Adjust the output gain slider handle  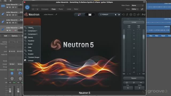(x=143, y=37)
